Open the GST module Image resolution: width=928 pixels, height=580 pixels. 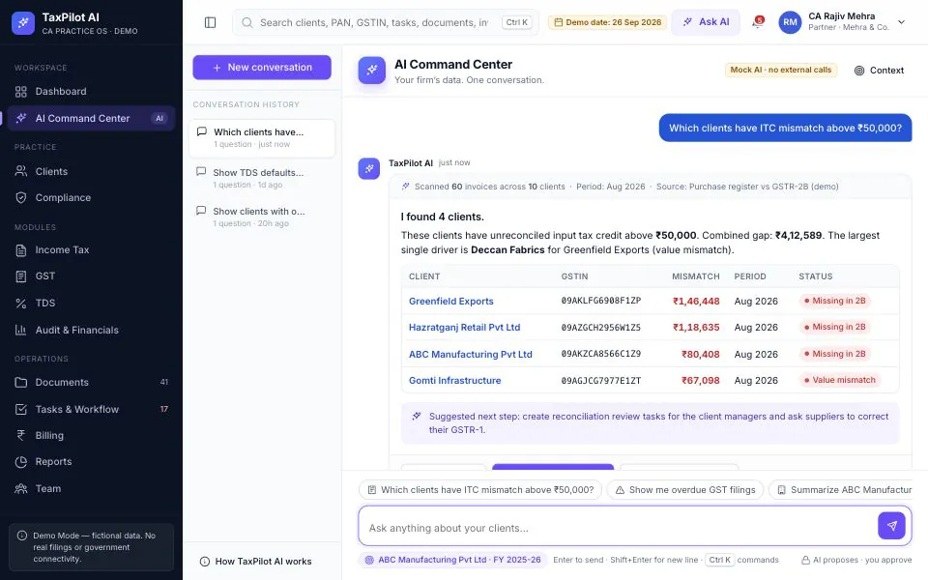pos(91,275)
